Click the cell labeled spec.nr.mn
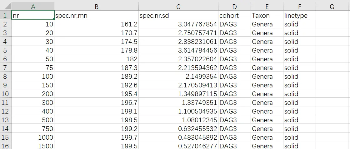 click(96, 15)
